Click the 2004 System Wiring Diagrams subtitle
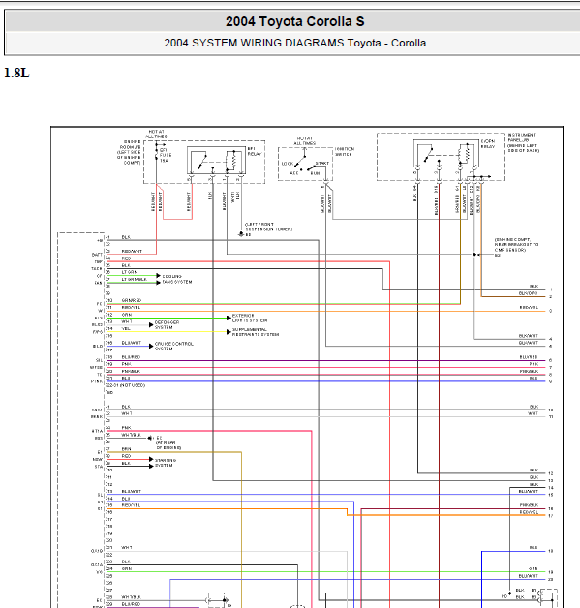The image size is (580, 608). tap(295, 43)
